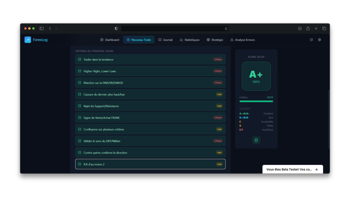Uncheck Confluence sur plusieurs critères
Screen dimensions: 350x197
coord(80,129)
